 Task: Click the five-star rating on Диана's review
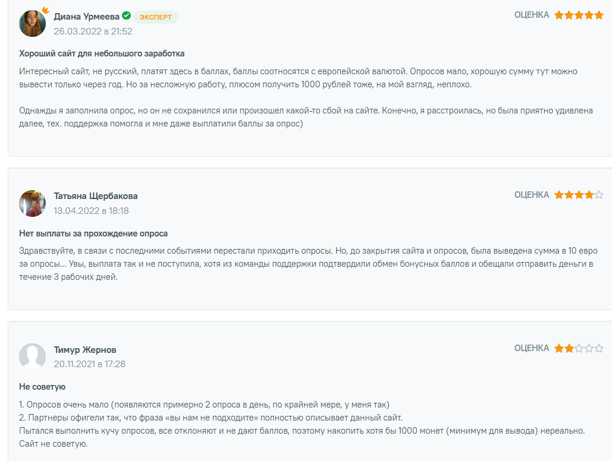(x=579, y=15)
